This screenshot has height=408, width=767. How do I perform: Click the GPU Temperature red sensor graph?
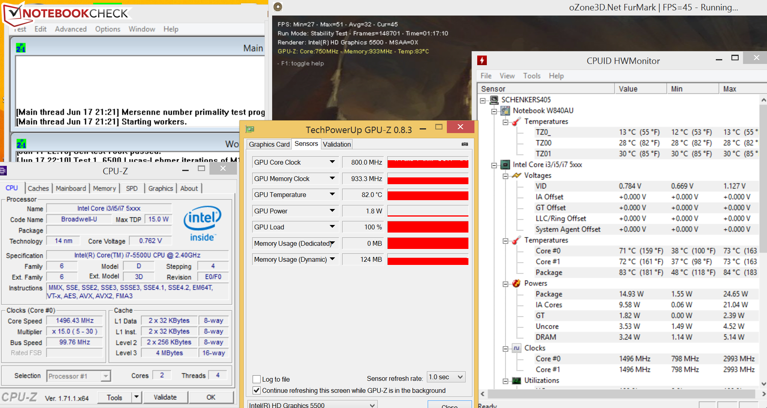coord(428,195)
